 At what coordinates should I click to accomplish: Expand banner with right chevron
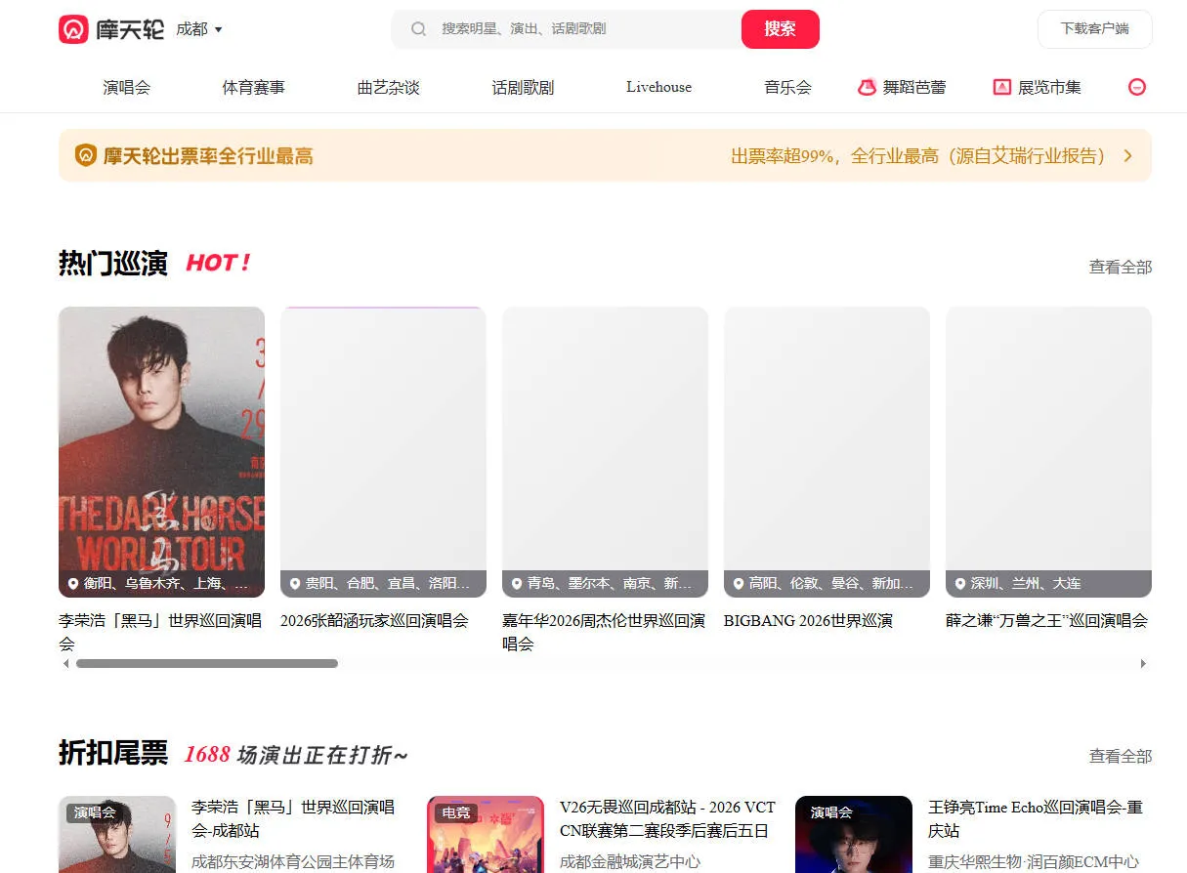(x=1128, y=155)
